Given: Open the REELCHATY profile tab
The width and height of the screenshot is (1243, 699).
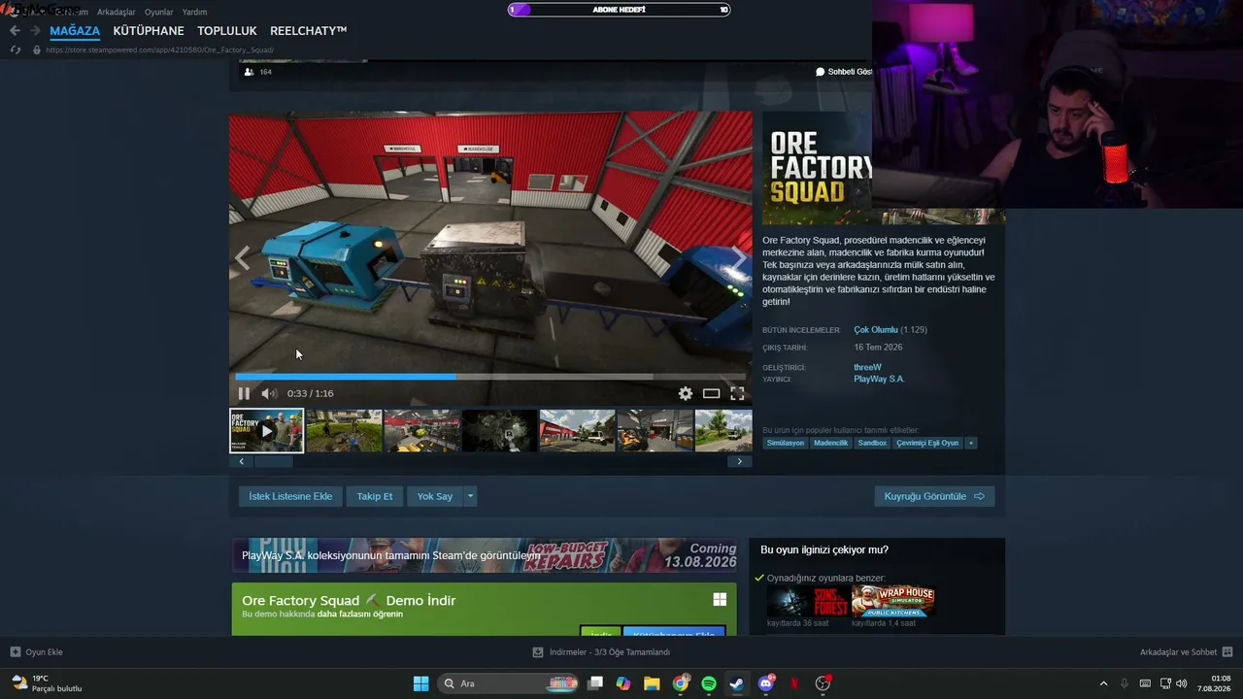Looking at the screenshot, I should [308, 31].
